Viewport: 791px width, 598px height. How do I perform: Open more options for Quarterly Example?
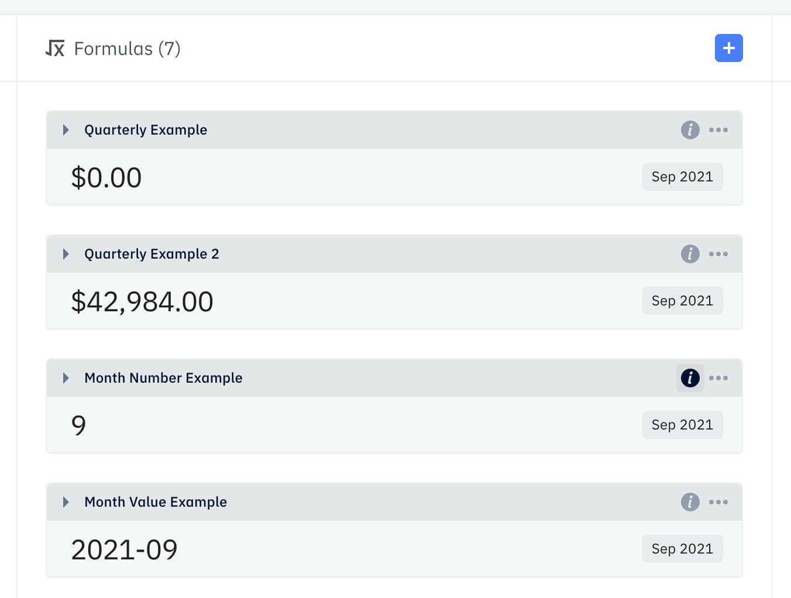tap(718, 130)
